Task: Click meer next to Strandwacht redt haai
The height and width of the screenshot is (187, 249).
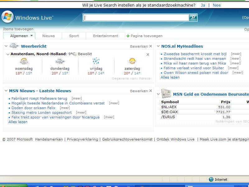Action: 236,59
